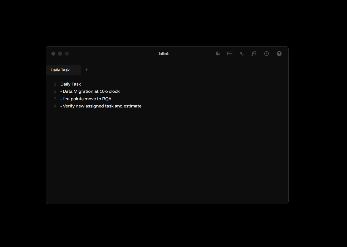Click line number 1 in the gutter
This screenshot has width=347, height=247.
[55, 84]
